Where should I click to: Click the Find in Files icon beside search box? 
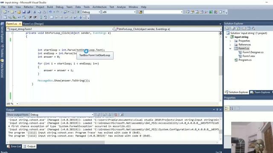coord(140,12)
